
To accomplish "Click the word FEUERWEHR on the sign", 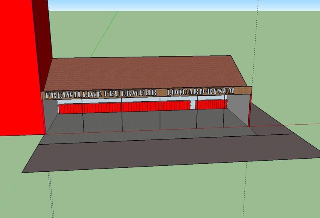I will pos(130,93).
